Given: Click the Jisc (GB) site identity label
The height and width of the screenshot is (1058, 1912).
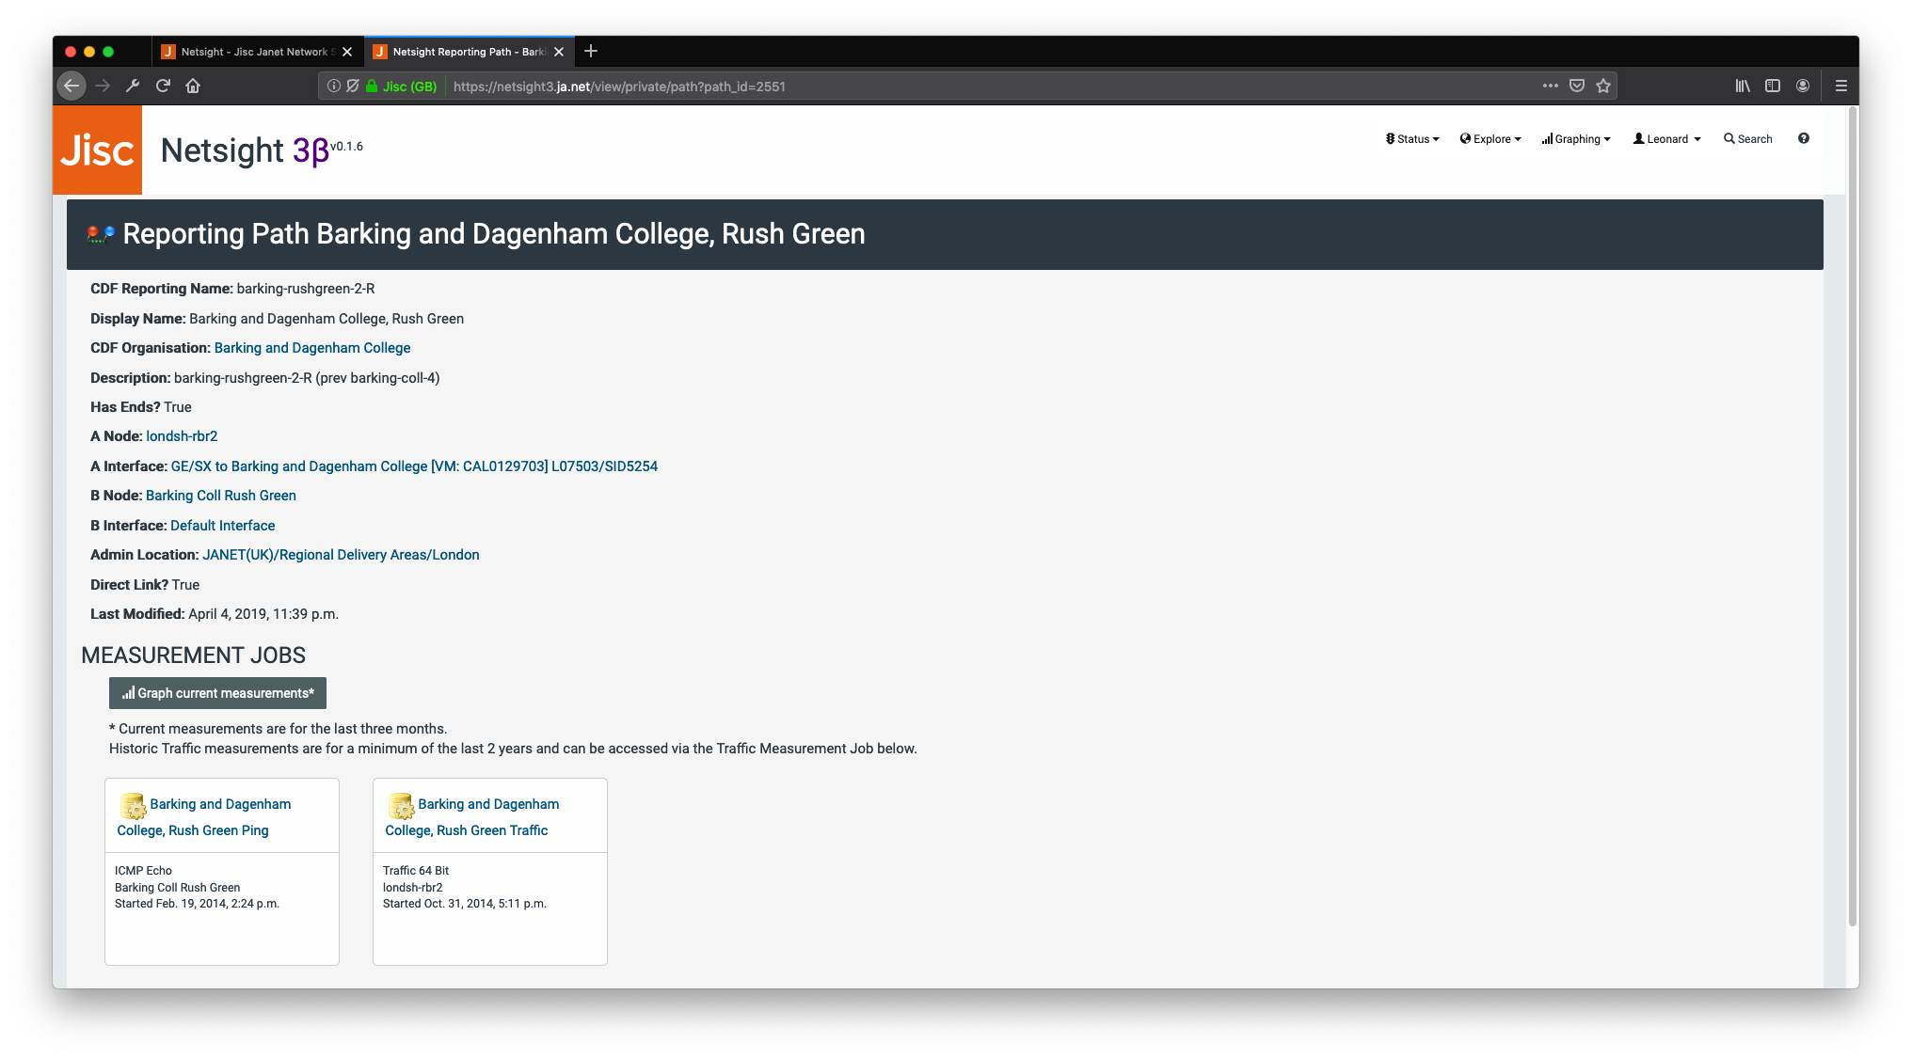Looking at the screenshot, I should (x=410, y=87).
